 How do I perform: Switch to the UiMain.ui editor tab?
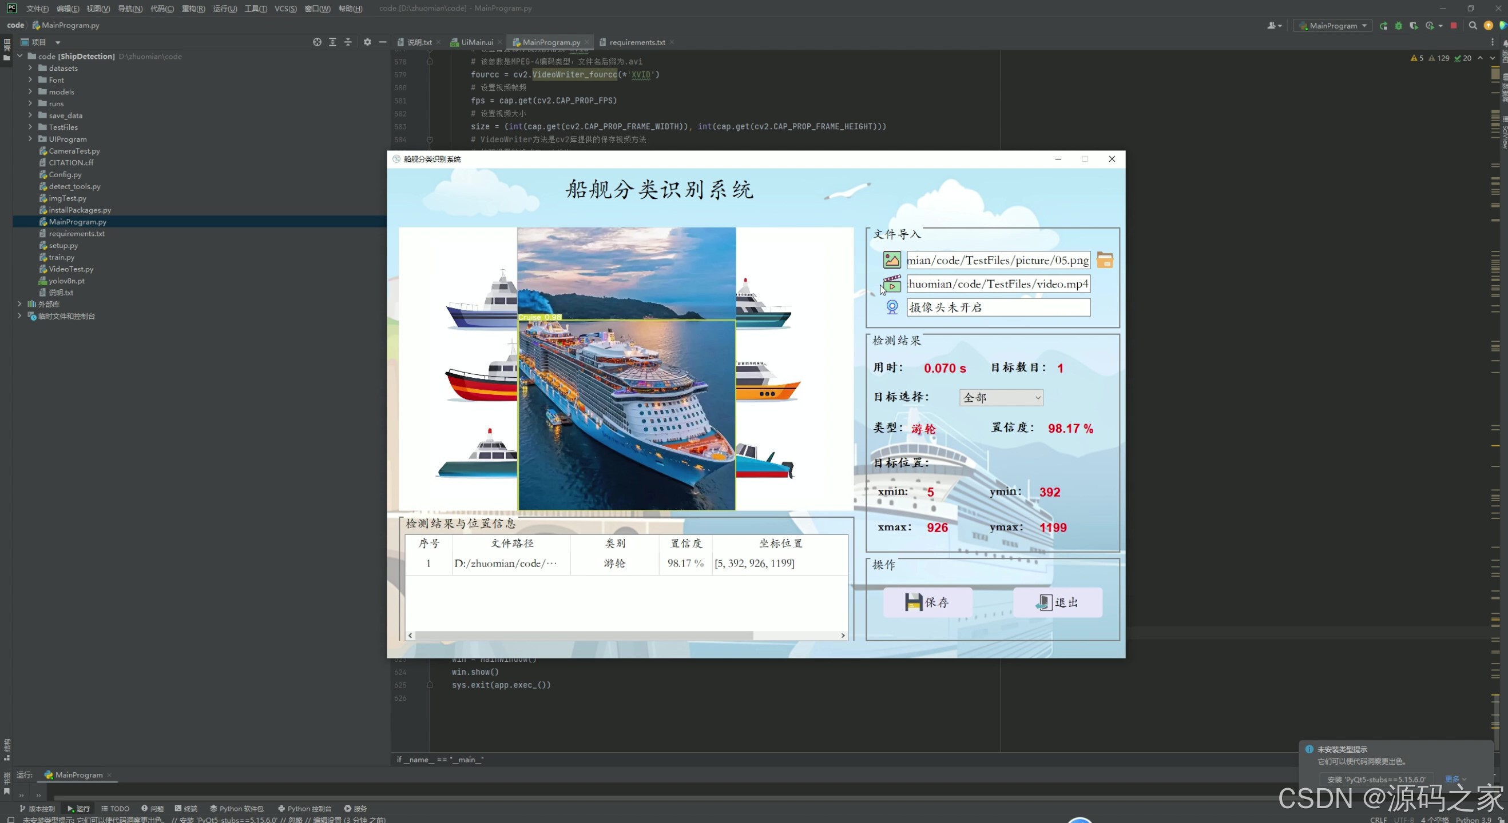click(x=477, y=42)
